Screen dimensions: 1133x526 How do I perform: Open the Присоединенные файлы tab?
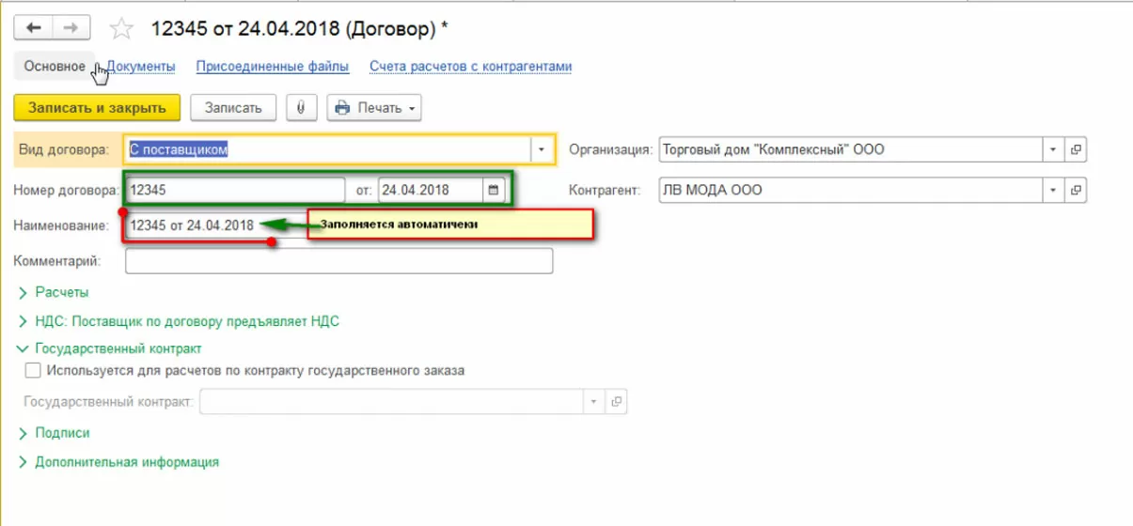(273, 67)
